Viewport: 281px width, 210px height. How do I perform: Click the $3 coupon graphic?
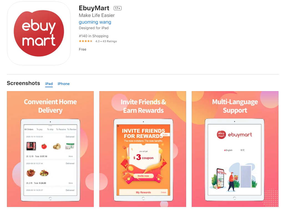[143, 157]
